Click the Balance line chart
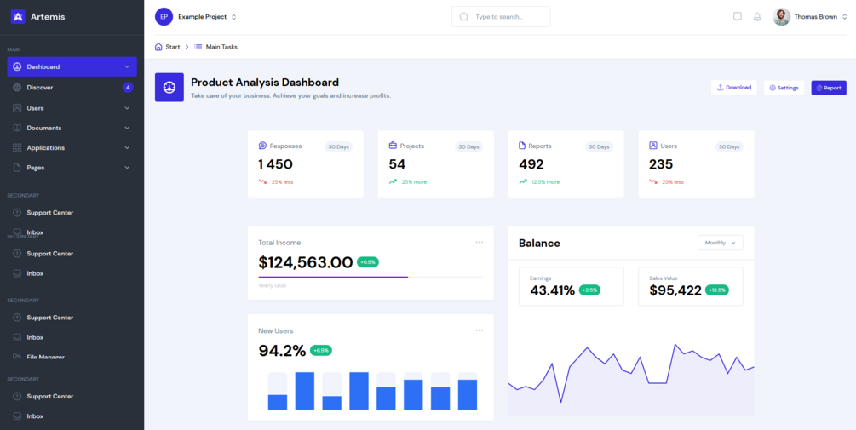The width and height of the screenshot is (856, 430). point(631,379)
